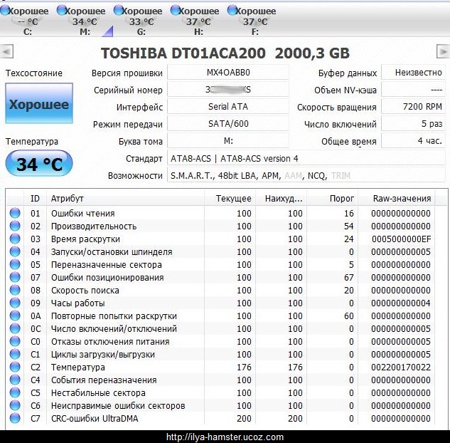Click the buffer size Неизвестно field

pyautogui.click(x=413, y=72)
